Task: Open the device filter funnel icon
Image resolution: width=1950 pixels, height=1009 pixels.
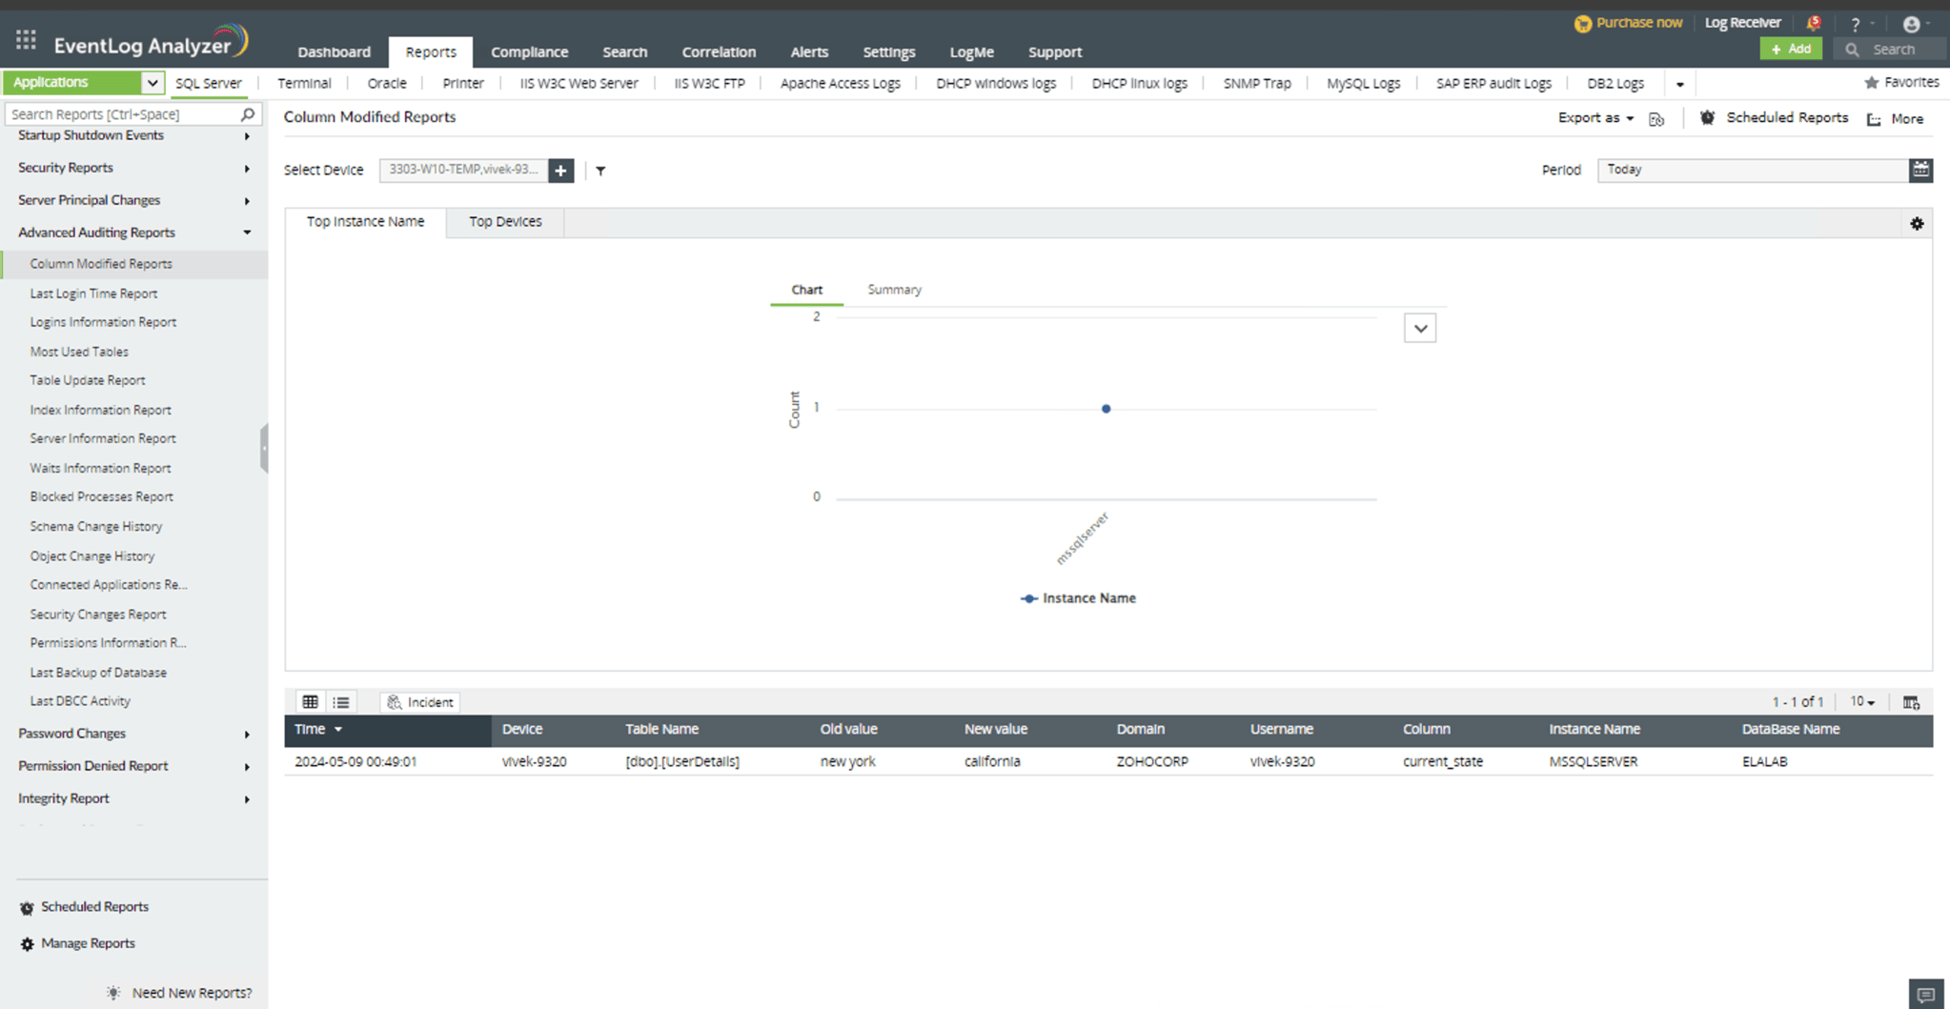Action: tap(600, 171)
